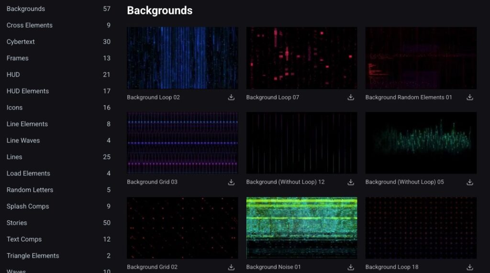Click download icon for Background (Without Loop) 12
Viewport: 490px width, 273px height.
point(351,182)
